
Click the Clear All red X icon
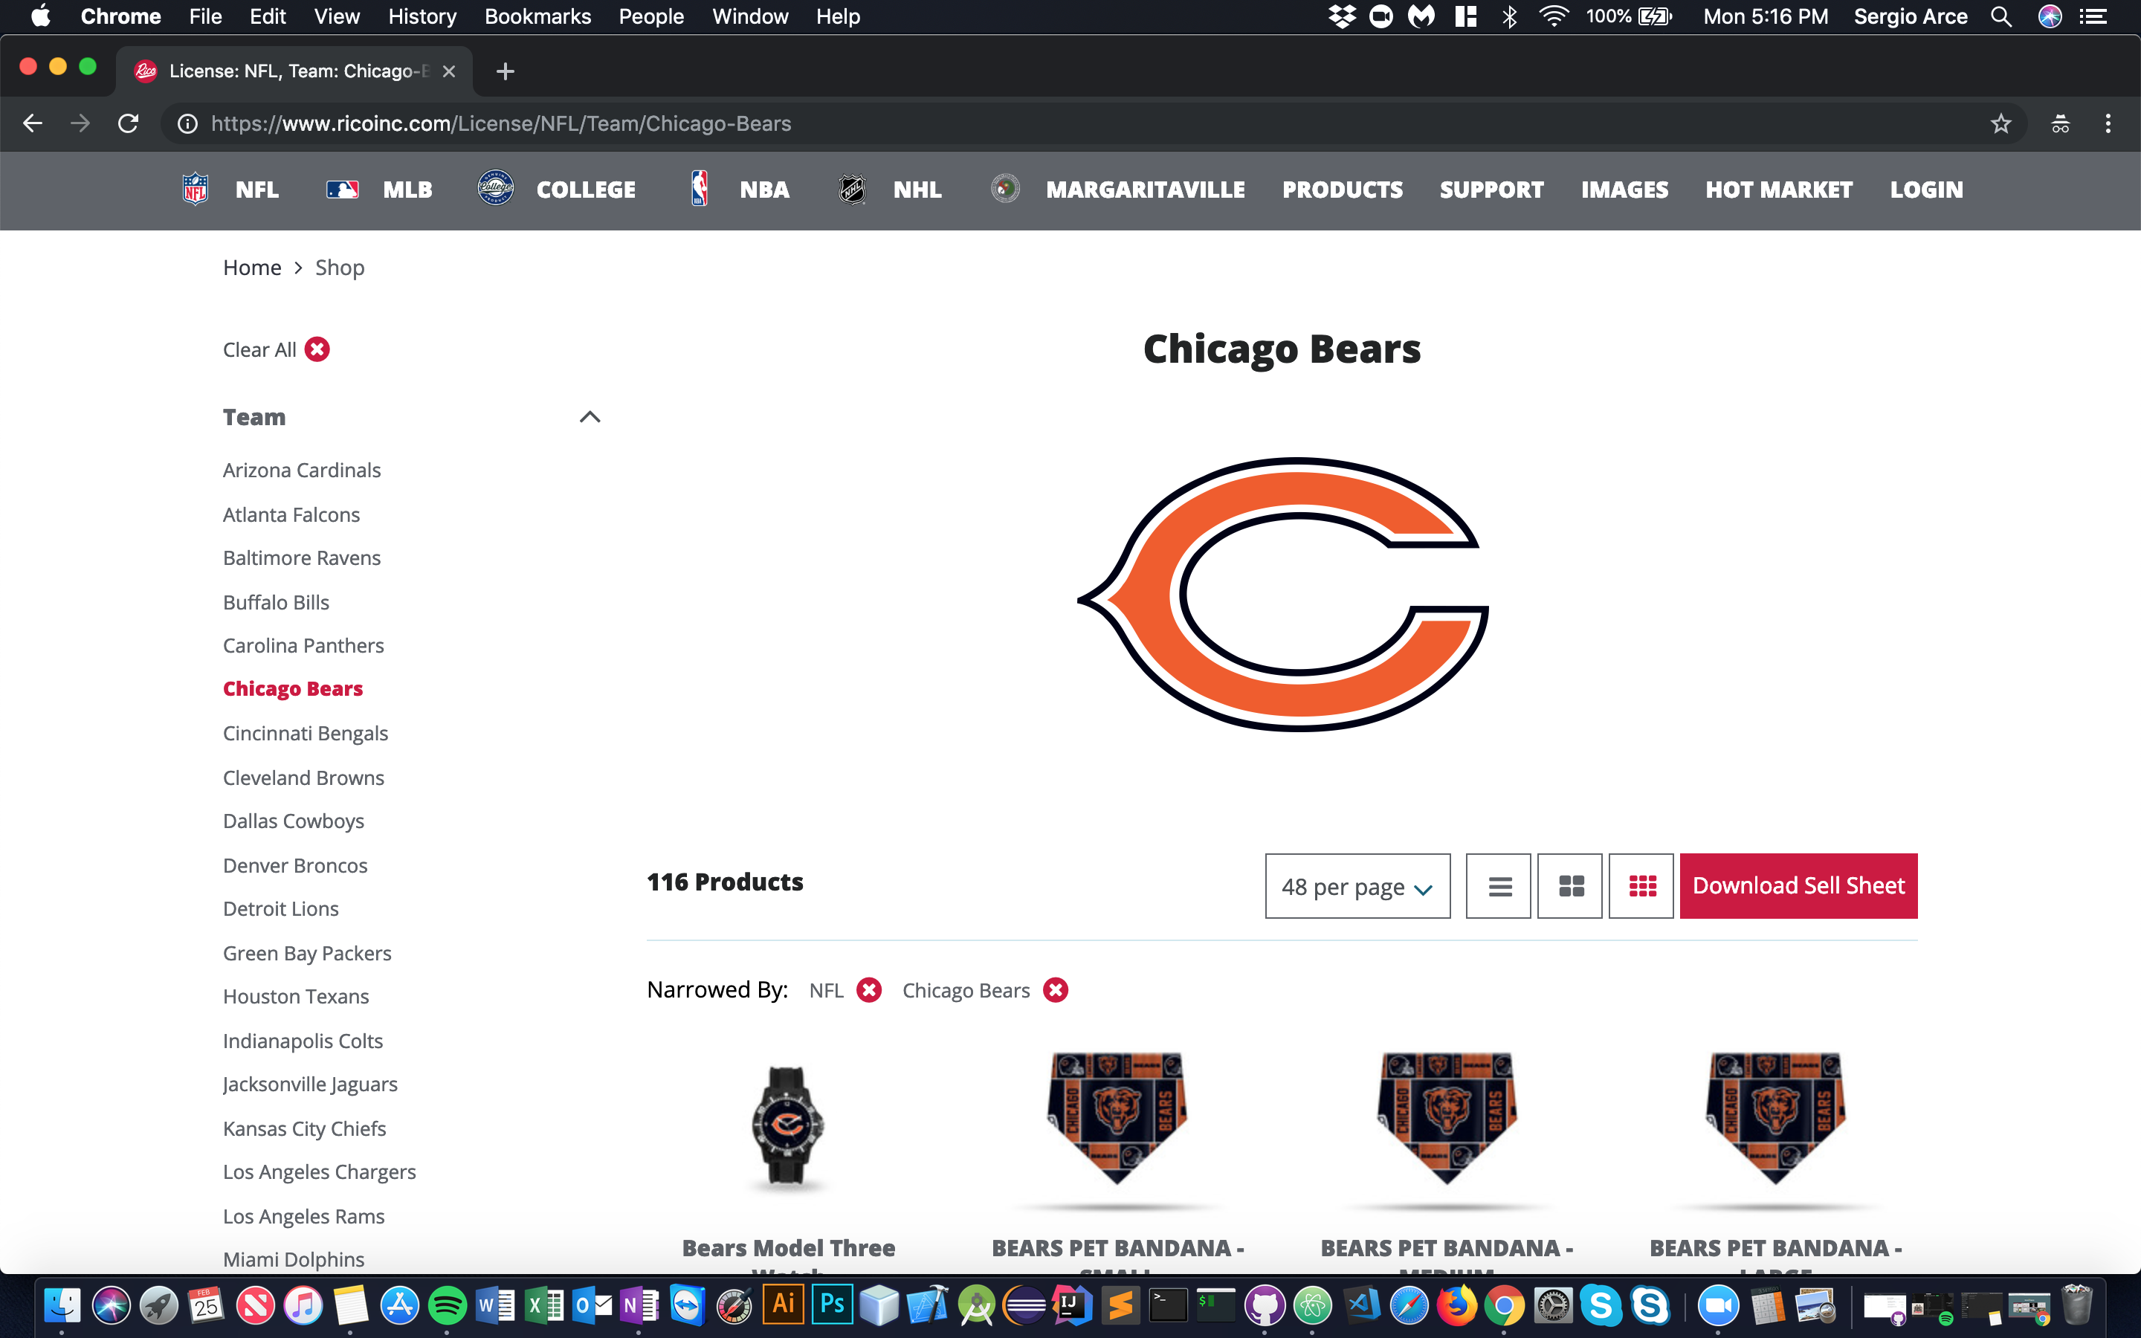317,349
